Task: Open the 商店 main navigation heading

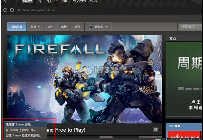Action: (27, 2)
